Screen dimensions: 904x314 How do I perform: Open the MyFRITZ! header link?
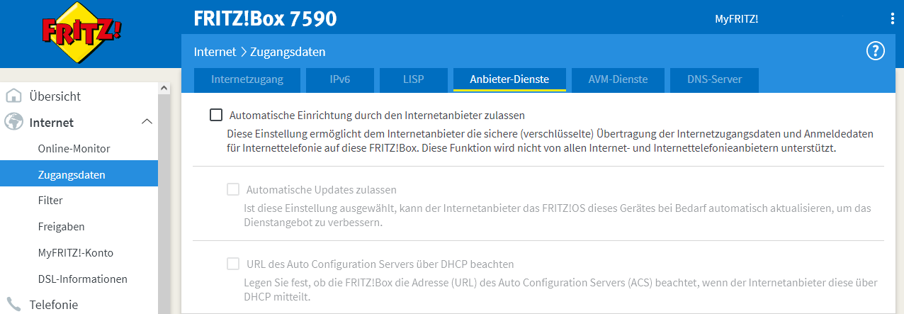[737, 19]
